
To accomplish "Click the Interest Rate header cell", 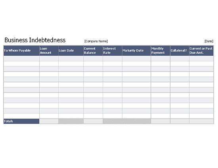I will click(x=113, y=51).
